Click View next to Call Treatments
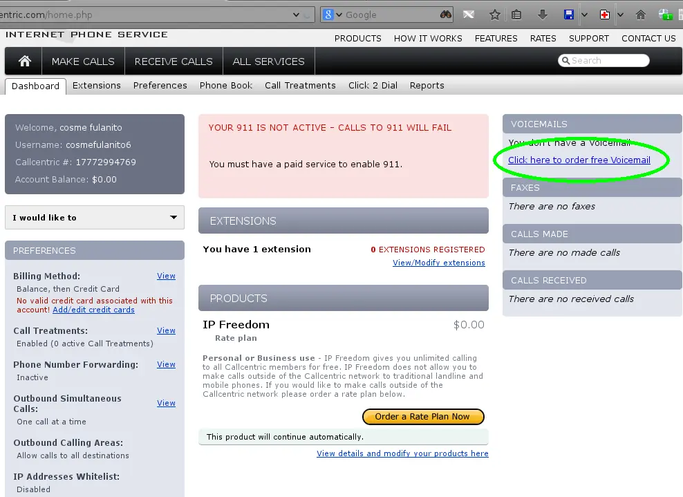The height and width of the screenshot is (497, 683). pyautogui.click(x=166, y=330)
